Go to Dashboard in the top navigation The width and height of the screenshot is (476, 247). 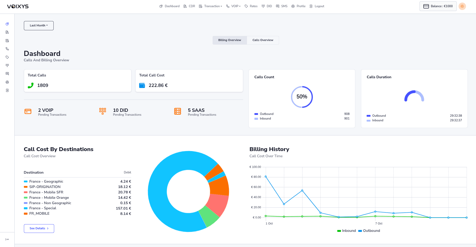(x=169, y=6)
